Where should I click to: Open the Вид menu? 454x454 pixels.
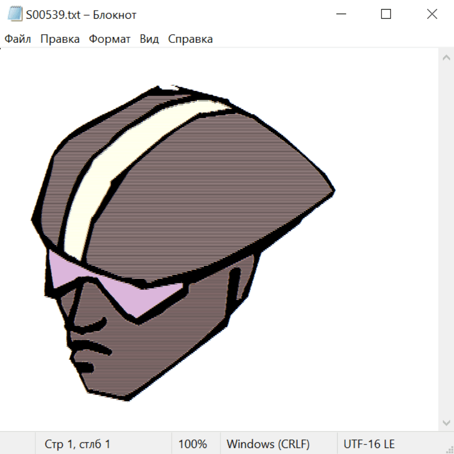tap(149, 39)
